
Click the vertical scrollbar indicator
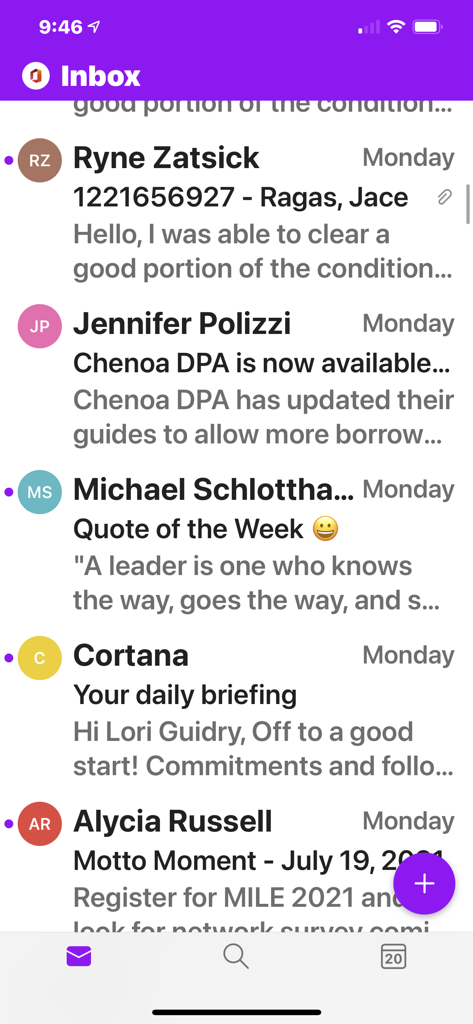tap(467, 204)
